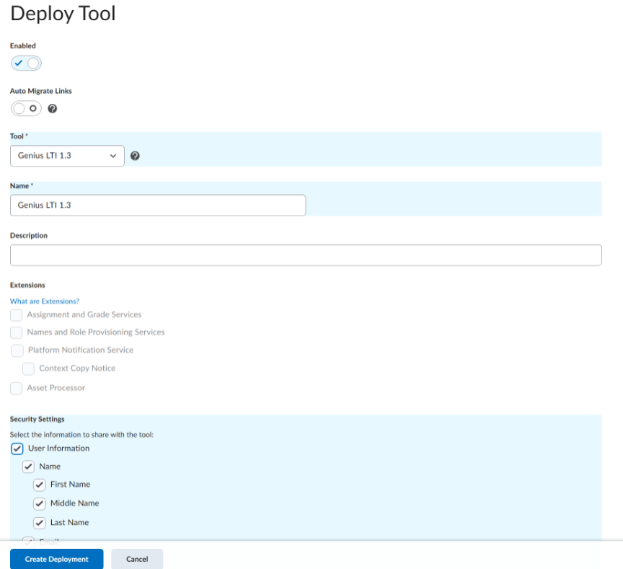Uncheck the First Name checkbox
This screenshot has height=569, width=623.
click(x=40, y=485)
